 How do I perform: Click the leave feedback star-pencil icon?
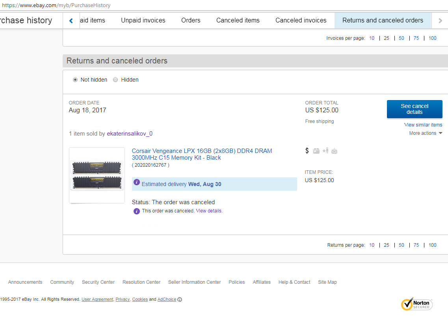click(x=325, y=151)
